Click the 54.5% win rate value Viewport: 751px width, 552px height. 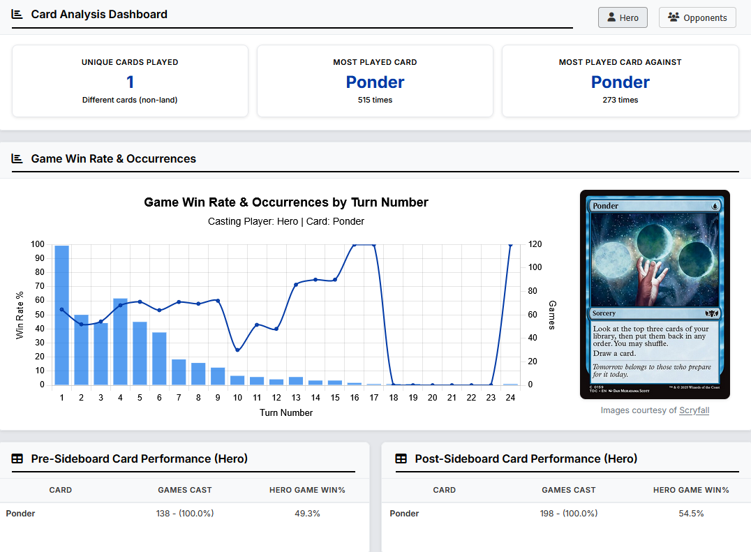click(691, 514)
